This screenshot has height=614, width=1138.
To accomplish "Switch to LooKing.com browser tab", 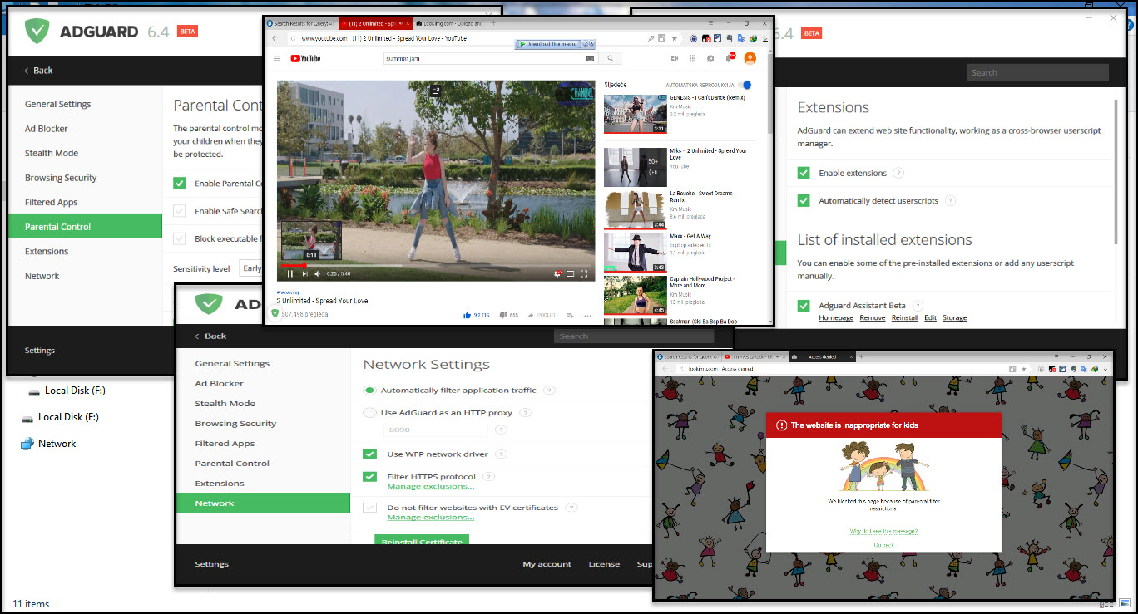I will coord(453,23).
